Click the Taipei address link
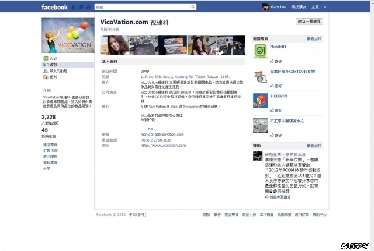Screen dimensions: 374x251 186,77
